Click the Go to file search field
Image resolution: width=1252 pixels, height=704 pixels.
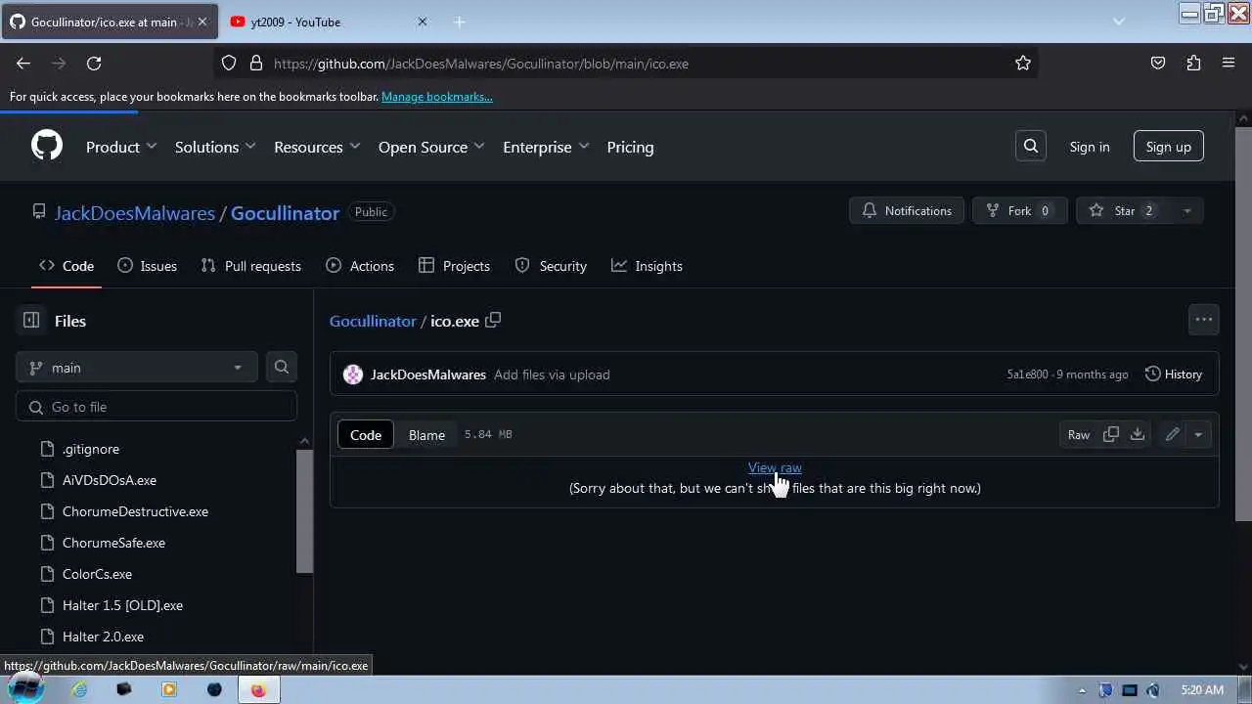[156, 407]
